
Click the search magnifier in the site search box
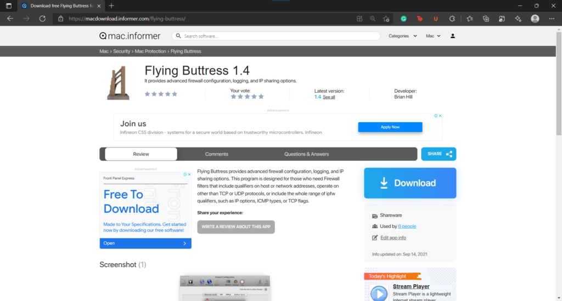[x=178, y=36]
